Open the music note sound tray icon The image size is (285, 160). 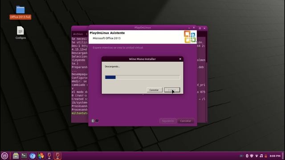tap(261, 156)
